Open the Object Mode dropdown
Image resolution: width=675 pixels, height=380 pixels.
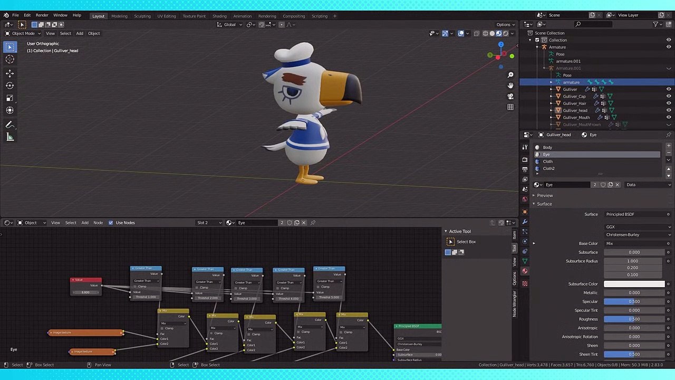[x=23, y=33]
